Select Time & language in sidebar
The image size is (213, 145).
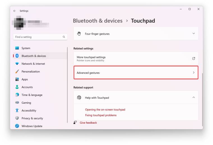point(32,95)
